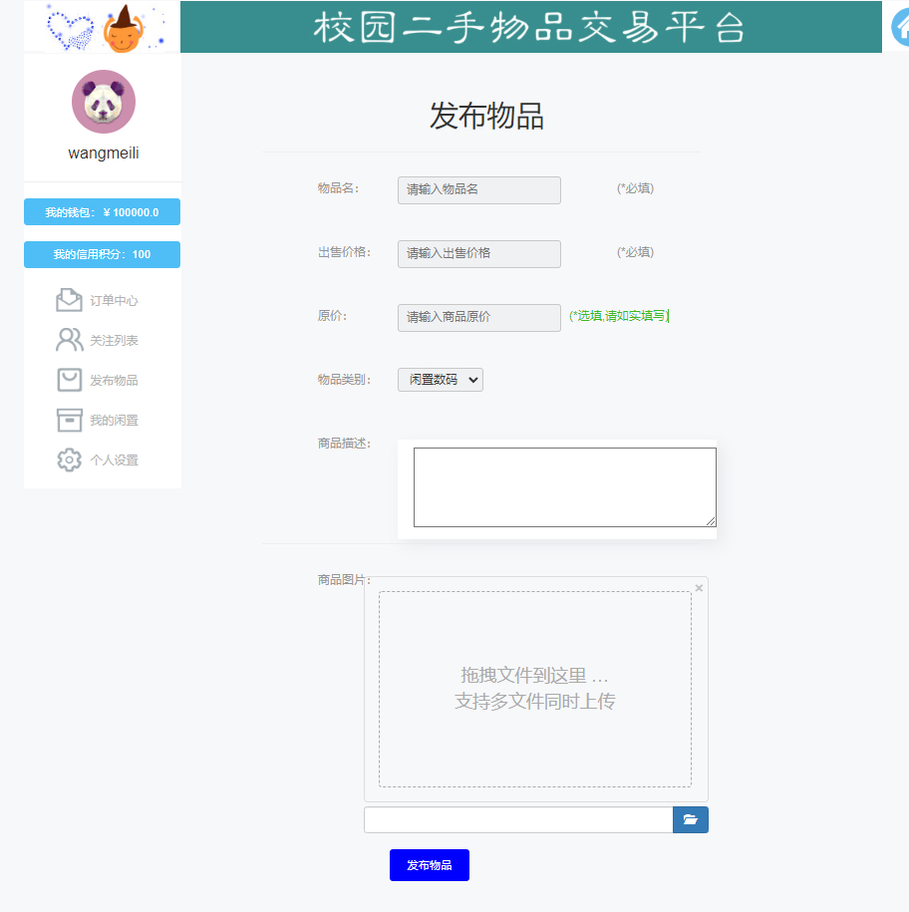Click the 关注列表 people icon
The image size is (909, 912).
coord(69,339)
